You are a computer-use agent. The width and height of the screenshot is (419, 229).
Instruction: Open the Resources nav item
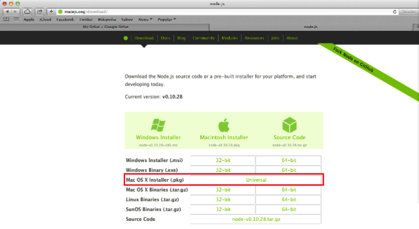(254, 38)
